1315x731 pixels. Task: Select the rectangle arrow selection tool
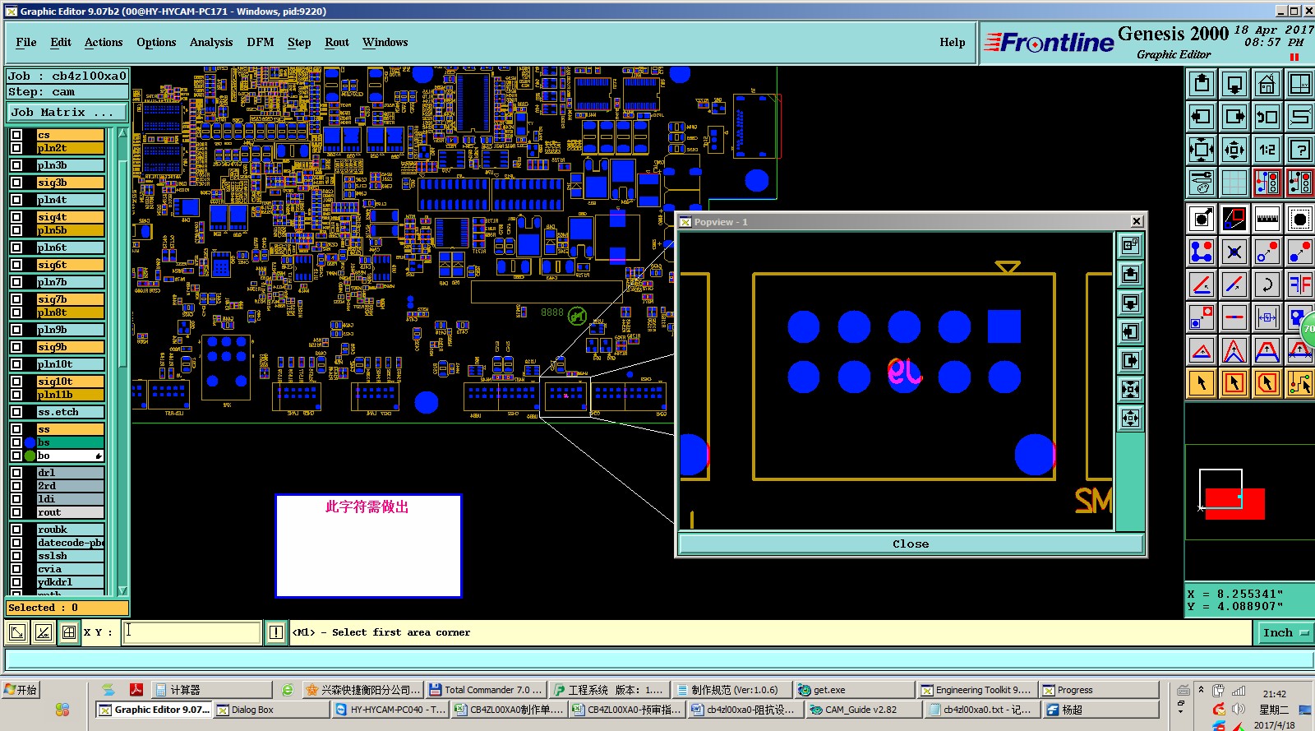[1234, 383]
